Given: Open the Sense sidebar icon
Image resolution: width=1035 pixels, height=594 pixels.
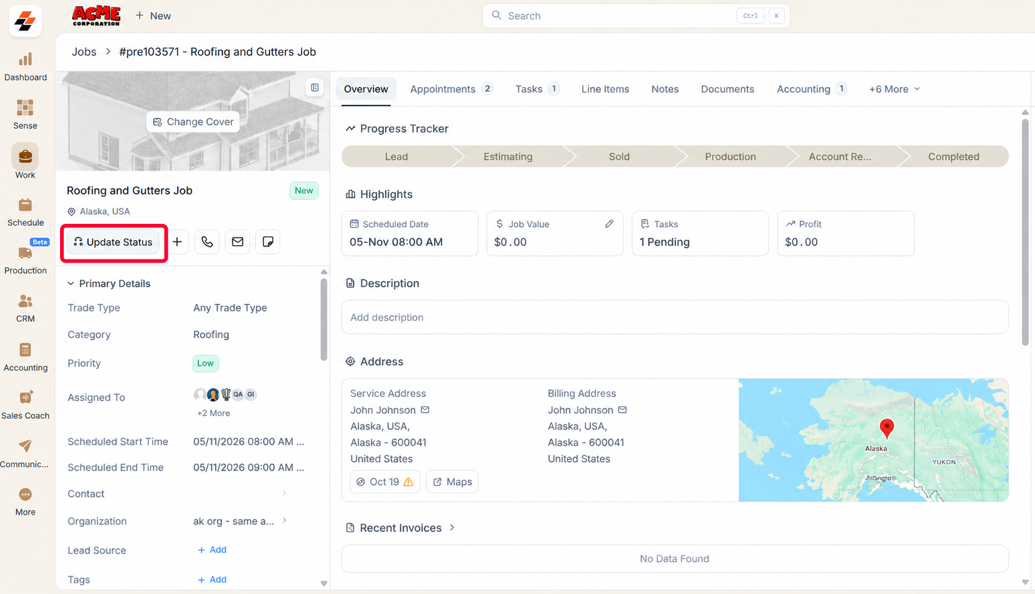Looking at the screenshot, I should (x=25, y=115).
